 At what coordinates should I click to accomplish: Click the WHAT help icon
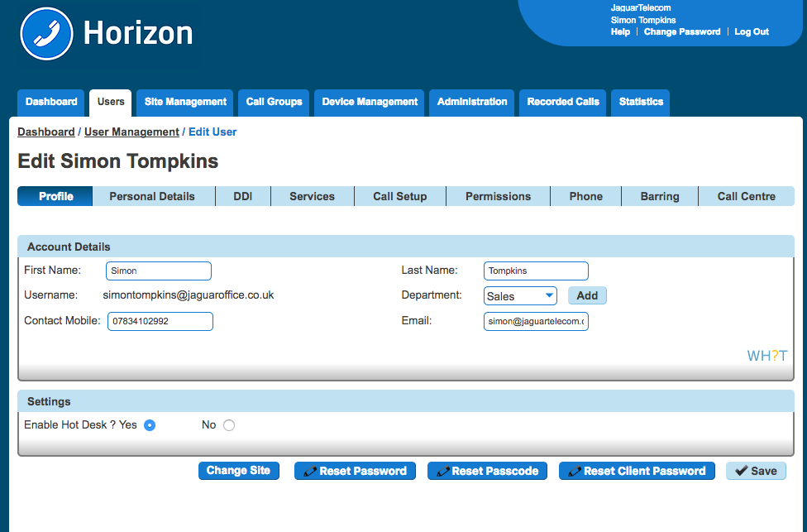click(x=766, y=356)
